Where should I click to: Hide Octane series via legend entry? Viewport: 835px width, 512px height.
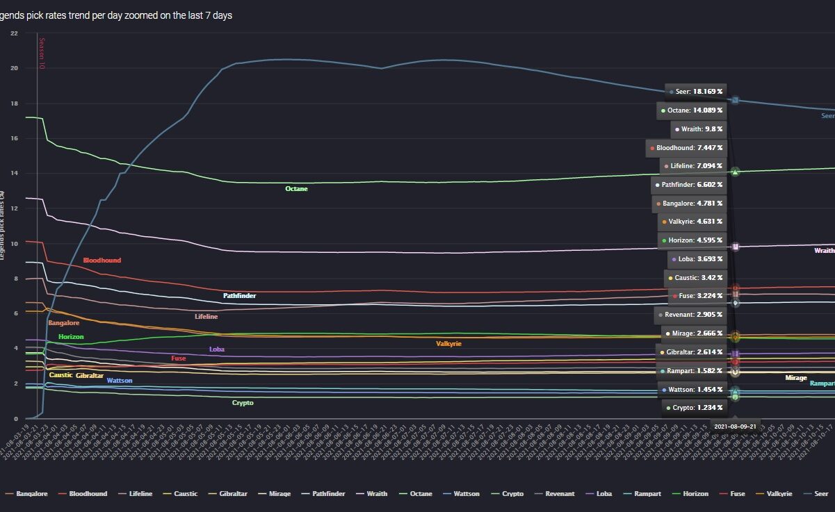point(417,494)
